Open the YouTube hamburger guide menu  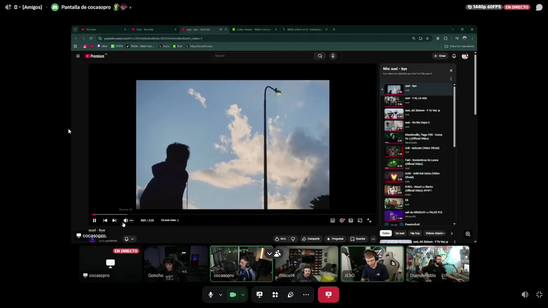click(78, 56)
